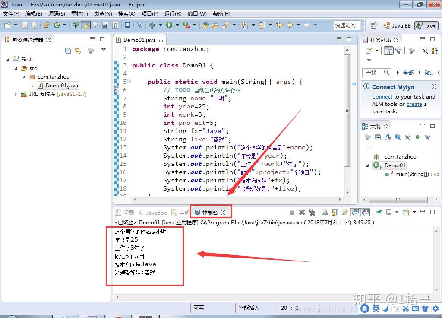Terminate launch with red X console icon

(x=301, y=211)
